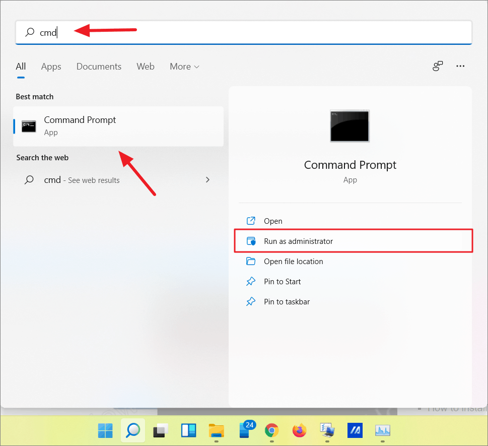The image size is (488, 446).
Task: Click the folder icon for Open file location
Action: tap(251, 262)
